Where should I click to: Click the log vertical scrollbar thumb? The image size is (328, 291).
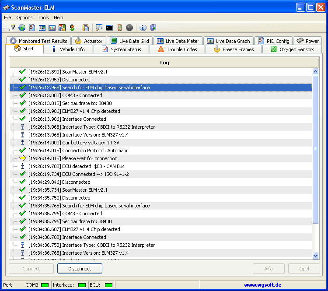[315, 150]
